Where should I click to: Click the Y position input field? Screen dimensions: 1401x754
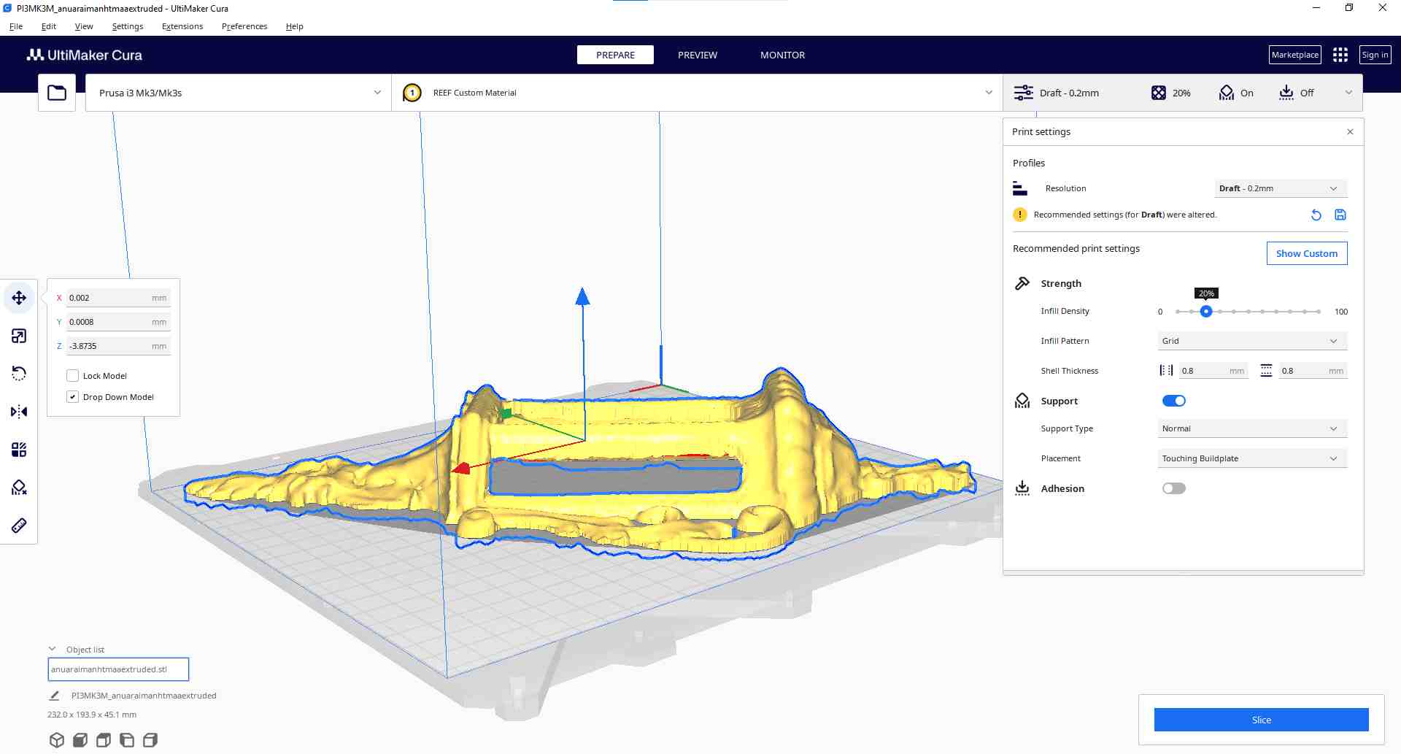tap(118, 322)
